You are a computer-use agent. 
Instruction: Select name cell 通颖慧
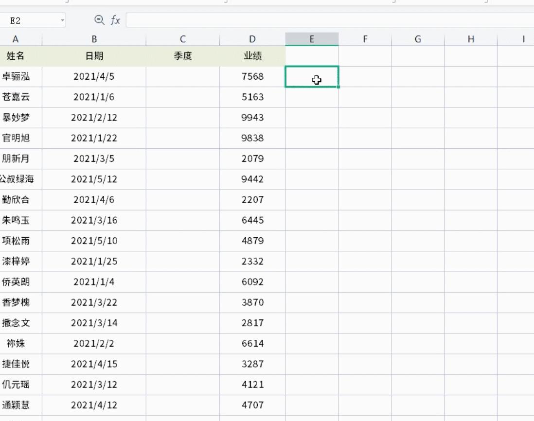[20, 405]
